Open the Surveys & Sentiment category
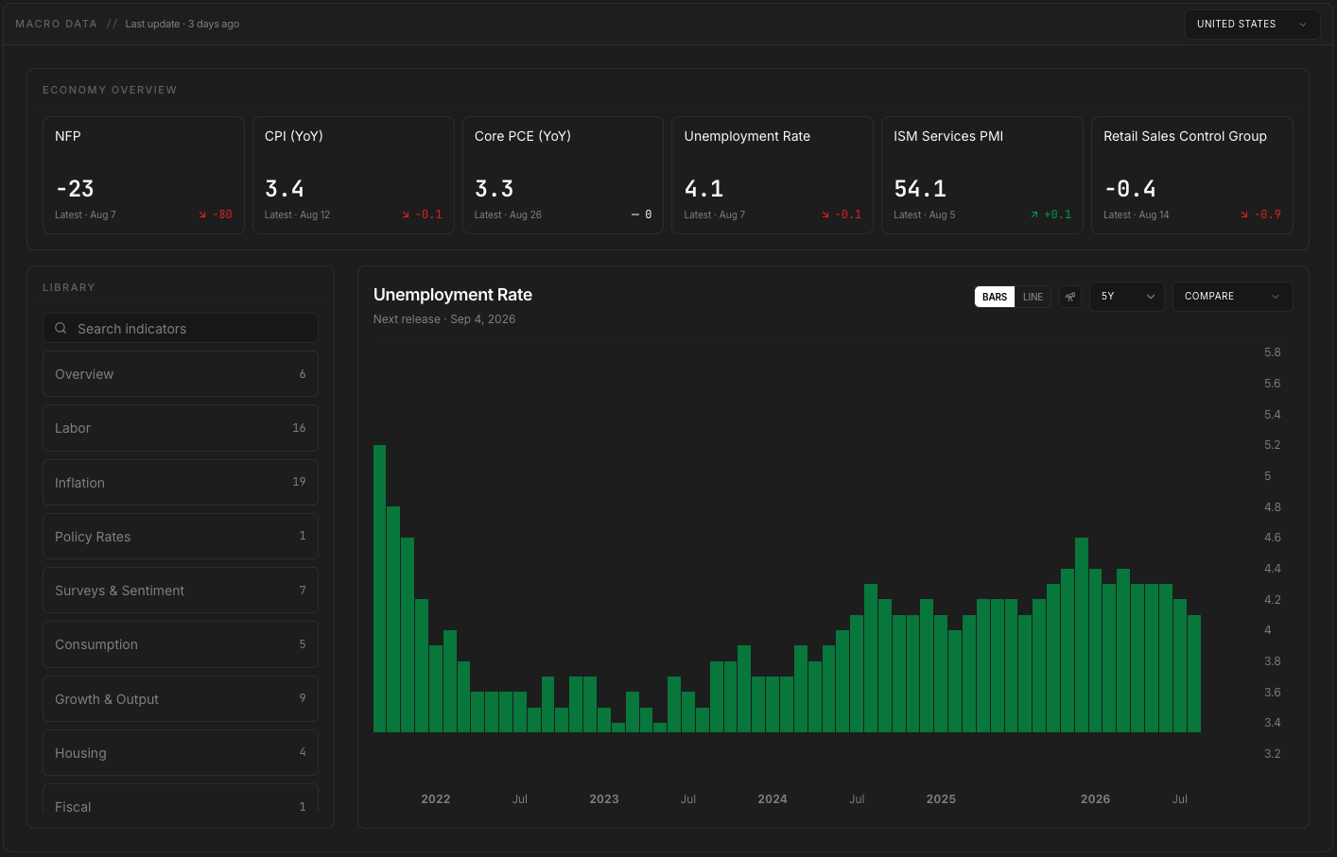The height and width of the screenshot is (857, 1337). pyautogui.click(x=181, y=591)
